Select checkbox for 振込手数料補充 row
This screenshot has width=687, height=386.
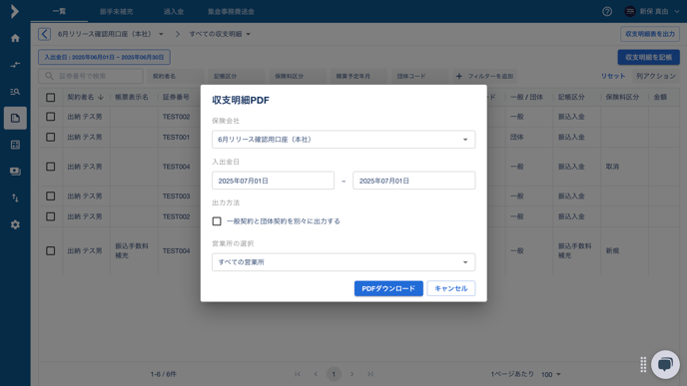pyautogui.click(x=50, y=250)
